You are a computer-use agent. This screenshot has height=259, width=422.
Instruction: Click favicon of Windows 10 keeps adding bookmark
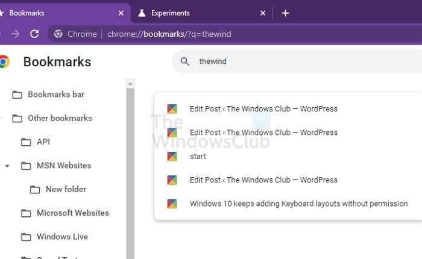[172, 204]
